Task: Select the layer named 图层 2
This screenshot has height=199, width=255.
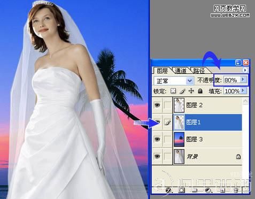Action: coord(194,105)
